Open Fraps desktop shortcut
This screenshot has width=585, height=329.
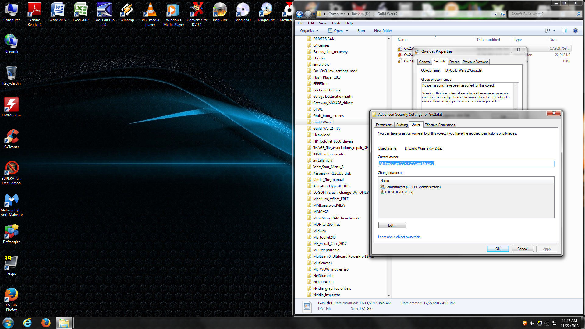click(12, 266)
